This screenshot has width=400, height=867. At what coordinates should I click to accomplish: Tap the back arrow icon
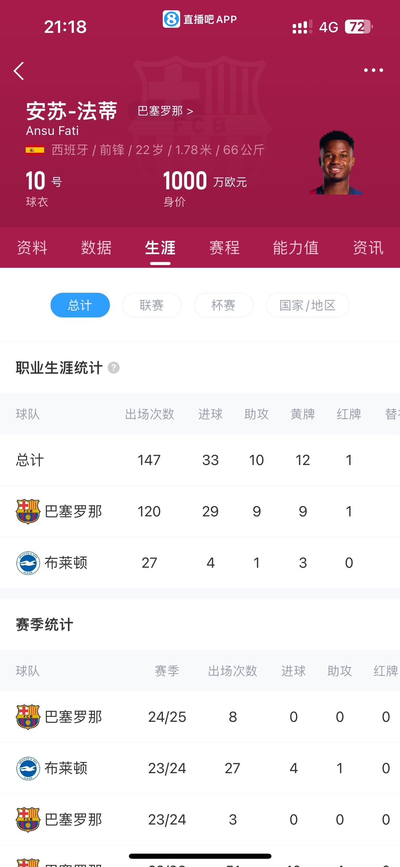point(19,71)
